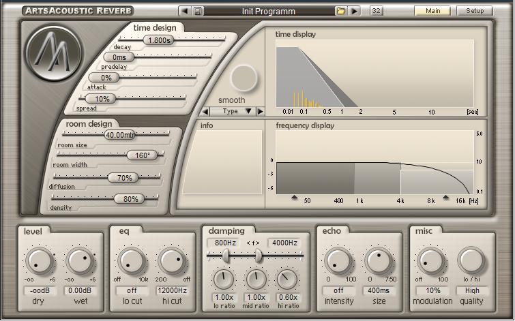
Task: Click the 800Hz damping frequency box
Action: coord(225,242)
